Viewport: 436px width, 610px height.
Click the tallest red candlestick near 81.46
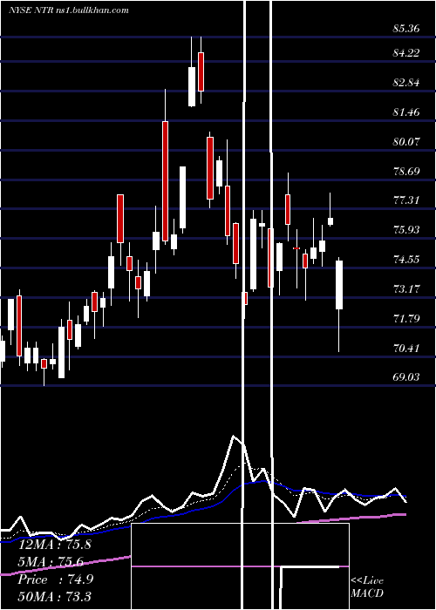166,181
